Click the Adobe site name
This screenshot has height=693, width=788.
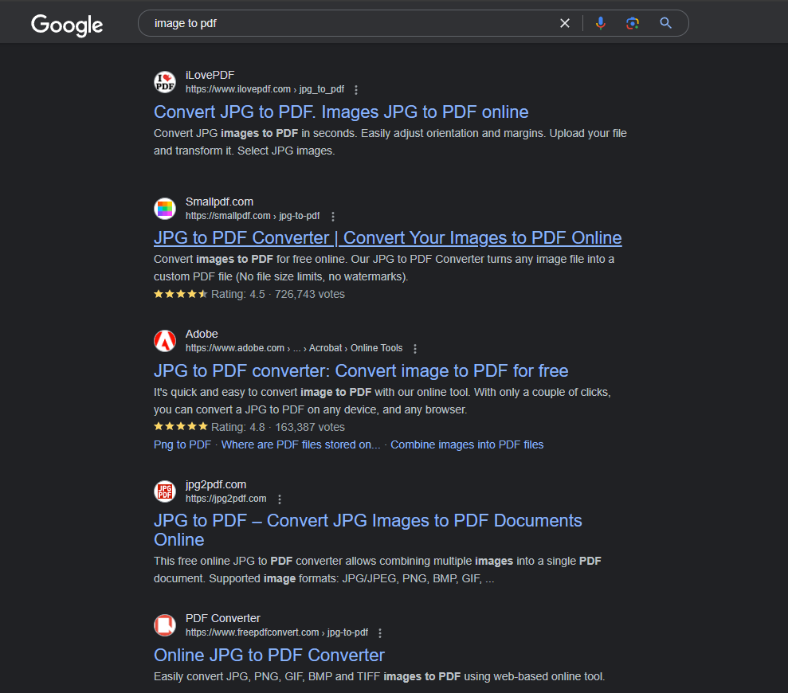(x=202, y=334)
